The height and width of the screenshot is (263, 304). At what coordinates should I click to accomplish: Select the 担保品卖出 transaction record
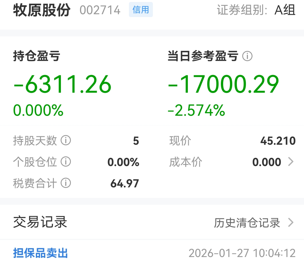click(40, 253)
